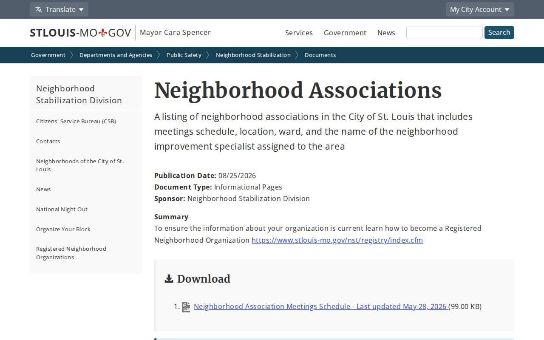Open the Government menu

point(345,33)
